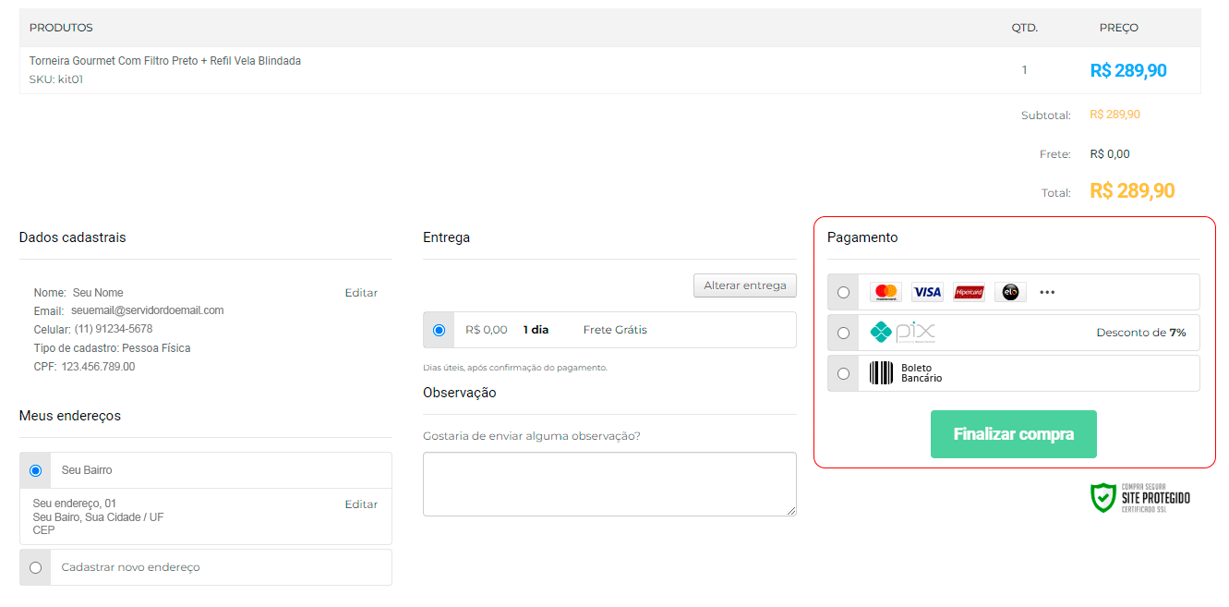
Task: Click the Mastercard logo icon
Action: [x=886, y=292]
